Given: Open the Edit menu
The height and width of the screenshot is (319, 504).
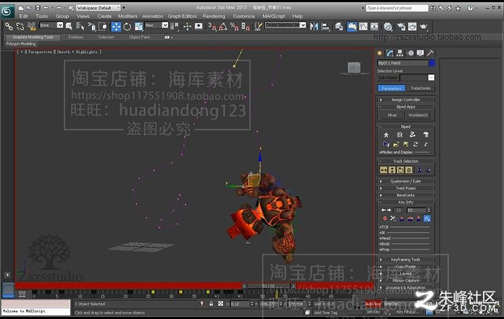Looking at the screenshot, I should (x=24, y=16).
